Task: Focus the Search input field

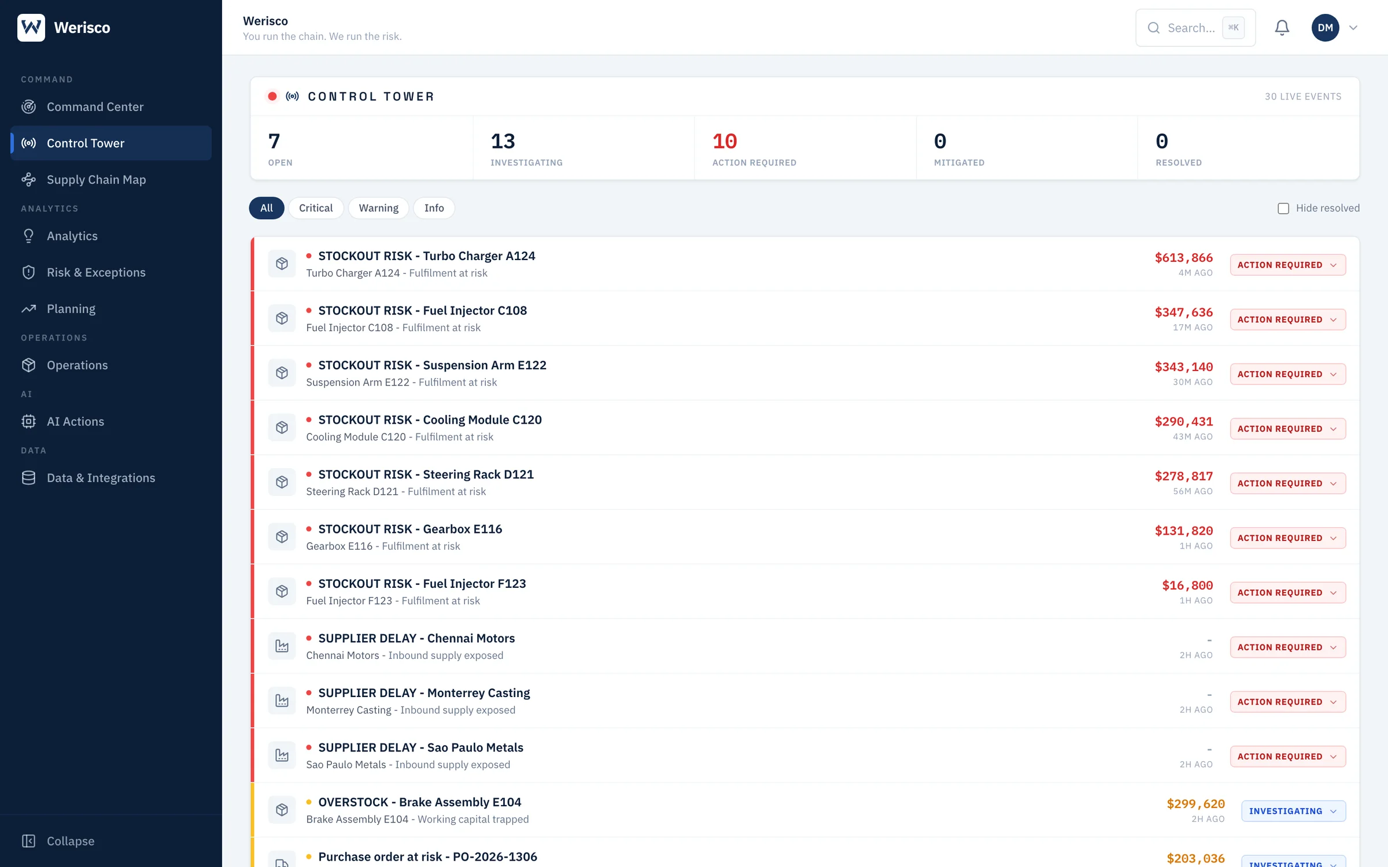Action: [x=1195, y=28]
